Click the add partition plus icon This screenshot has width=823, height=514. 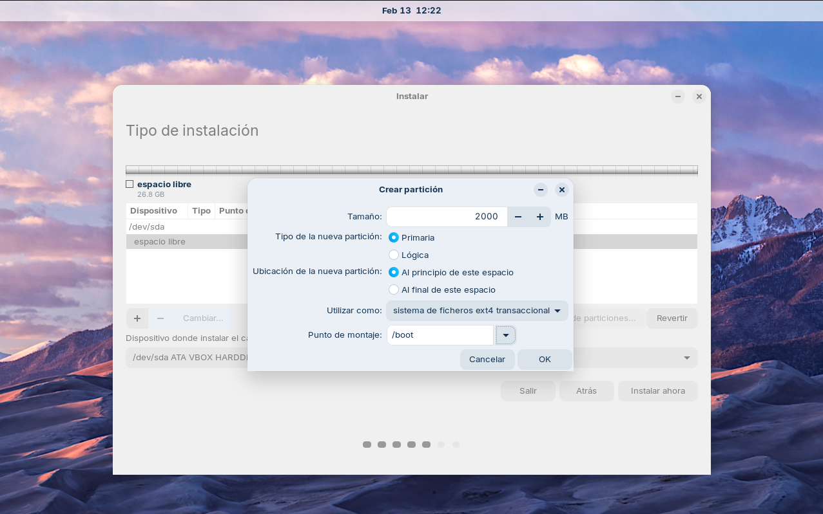point(137,318)
